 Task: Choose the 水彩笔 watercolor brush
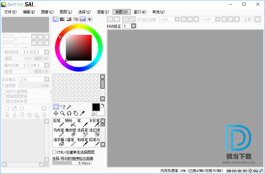94,123
